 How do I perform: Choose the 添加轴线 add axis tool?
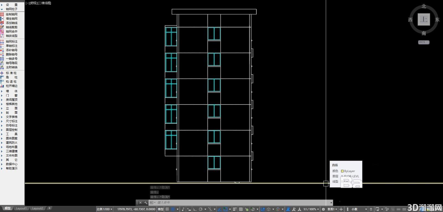tap(11, 23)
